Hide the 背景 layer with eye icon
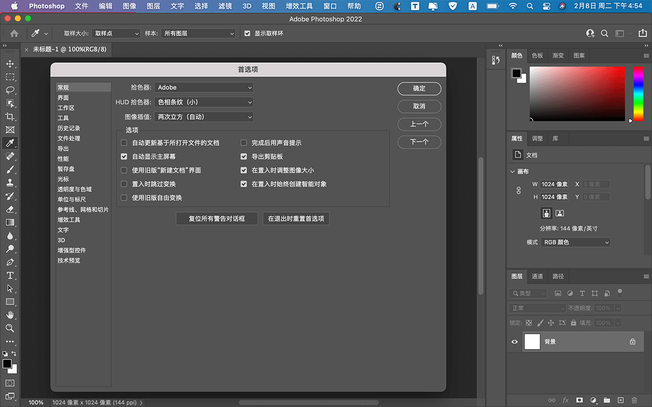652x407 pixels. 515,342
